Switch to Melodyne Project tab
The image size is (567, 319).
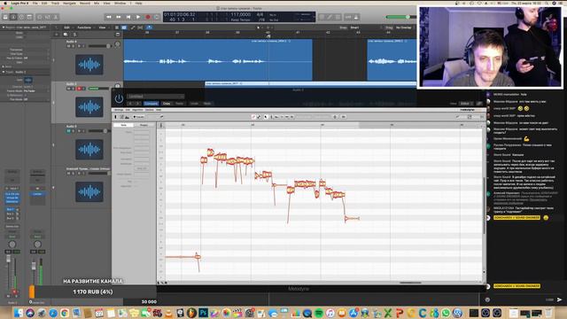tap(144, 125)
